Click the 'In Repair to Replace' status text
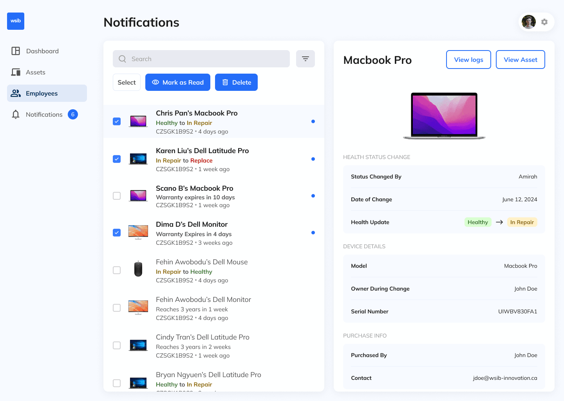The height and width of the screenshot is (401, 564). pyautogui.click(x=184, y=161)
